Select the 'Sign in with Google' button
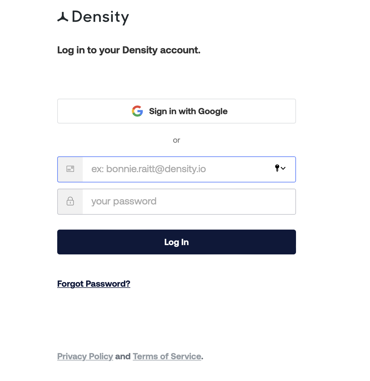370x381 pixels. pos(177,111)
